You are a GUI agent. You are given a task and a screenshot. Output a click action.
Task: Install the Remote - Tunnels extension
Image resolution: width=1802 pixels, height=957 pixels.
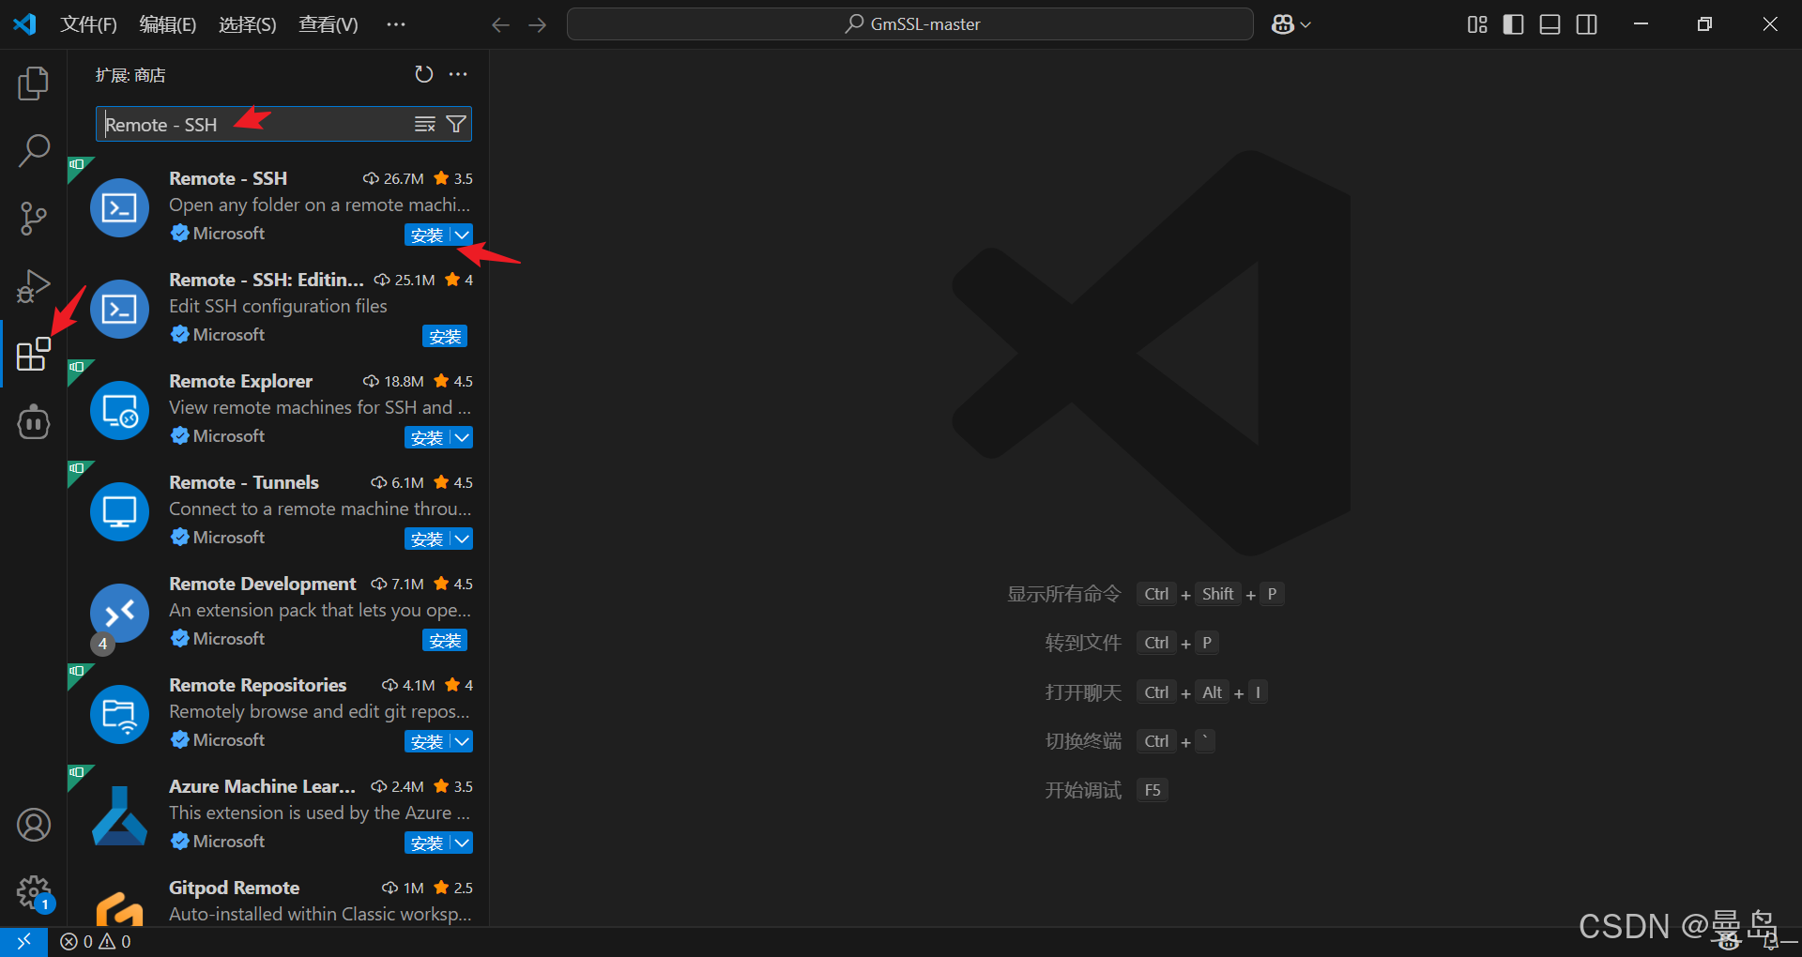427,539
